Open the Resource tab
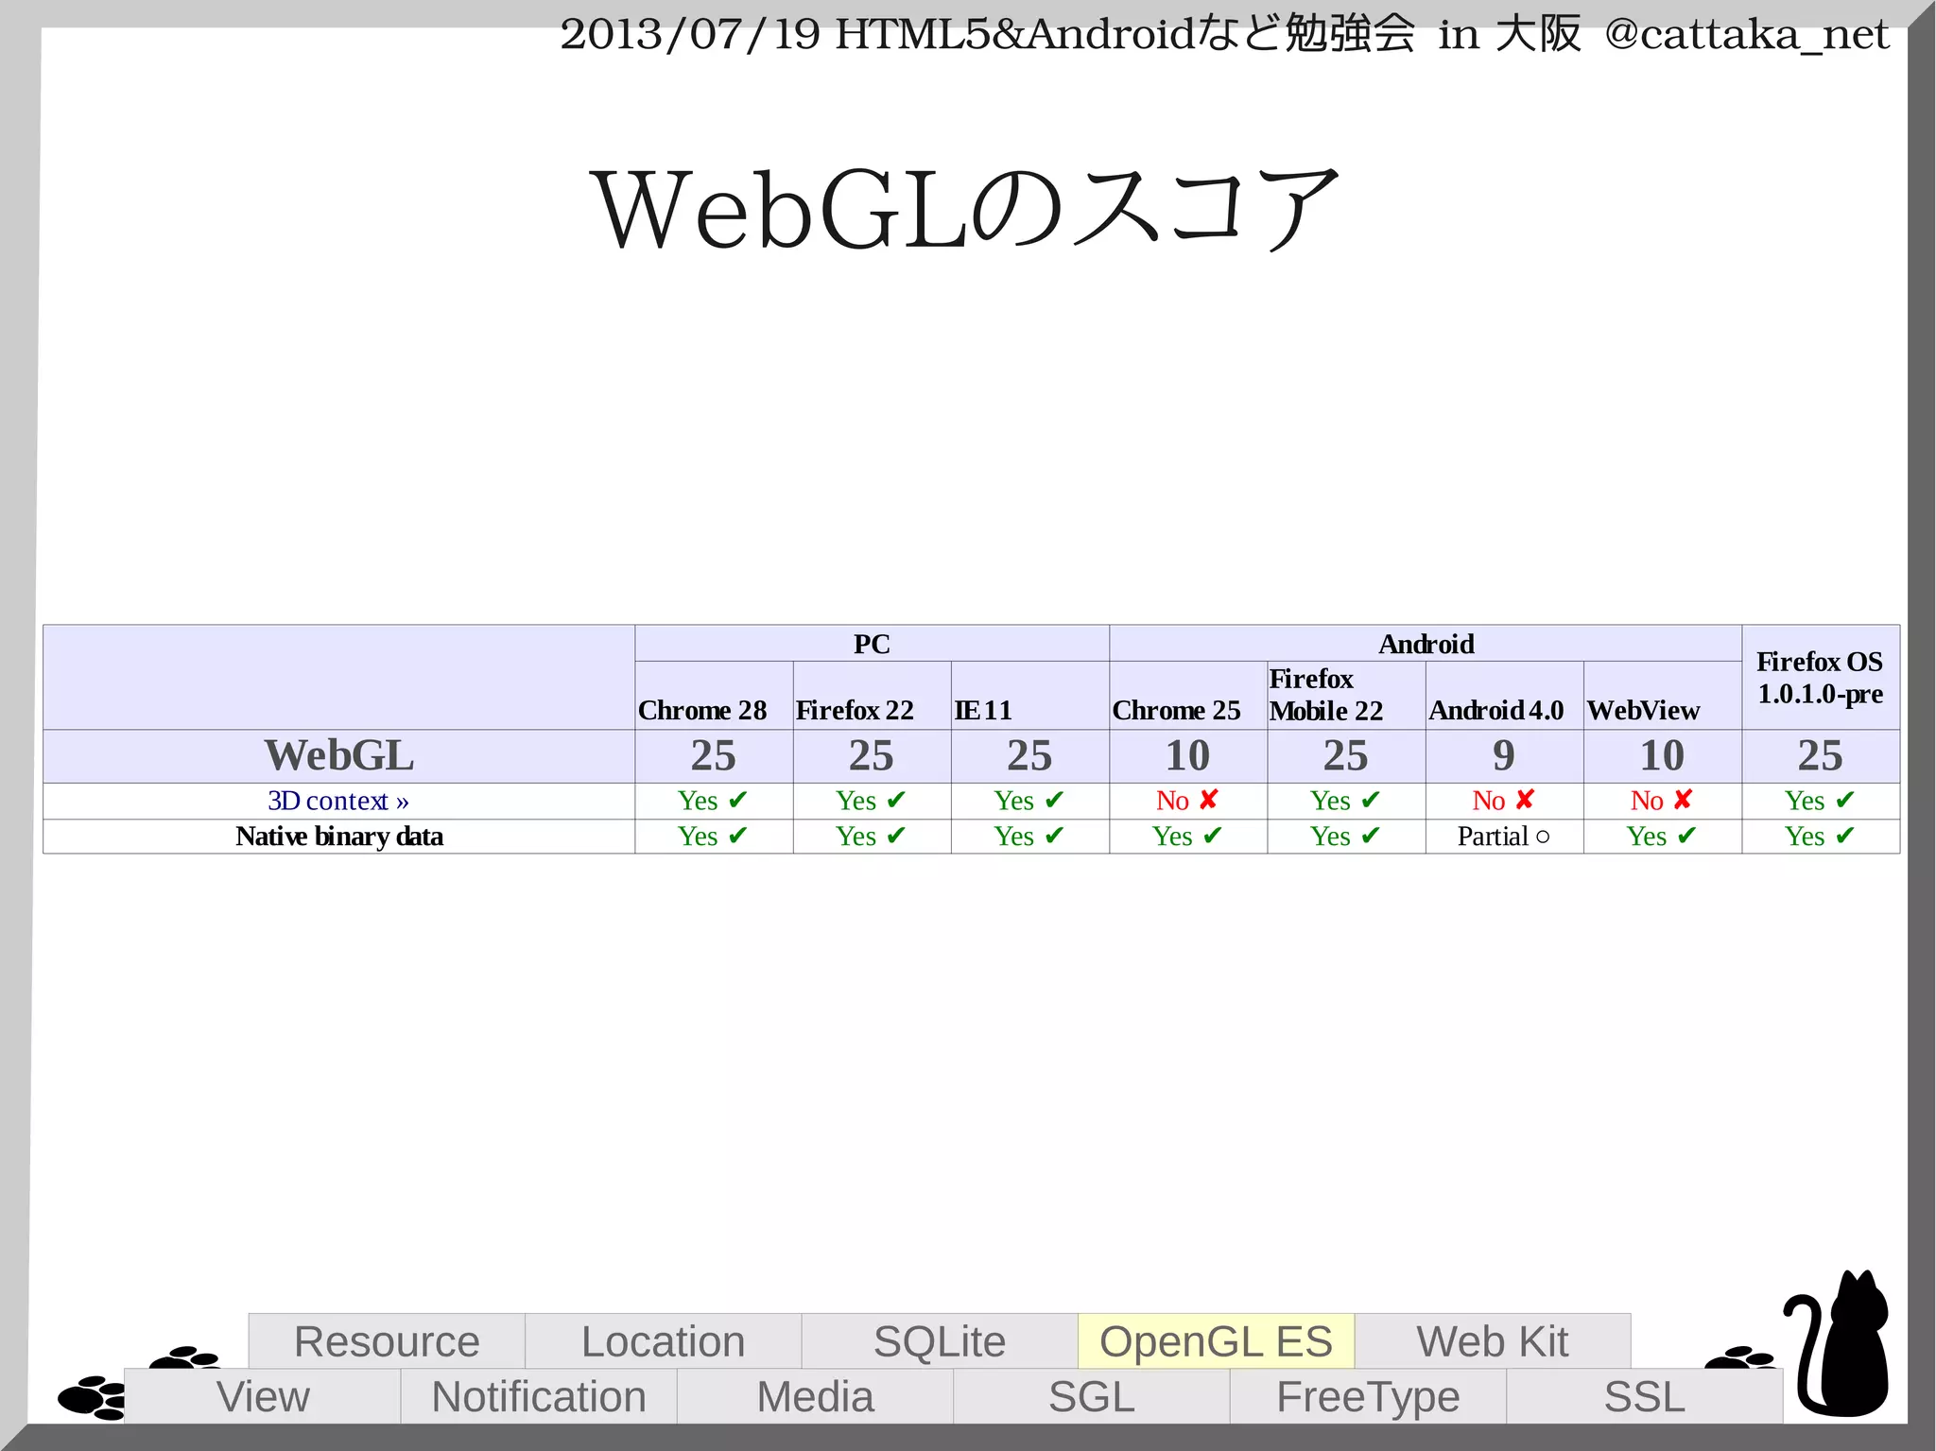 [387, 1341]
